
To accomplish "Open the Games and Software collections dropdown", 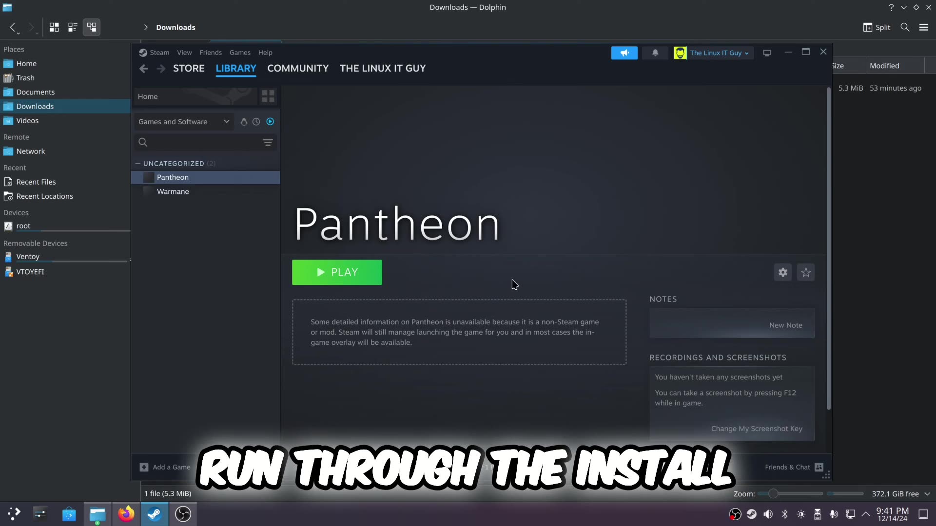I will 184,122.
